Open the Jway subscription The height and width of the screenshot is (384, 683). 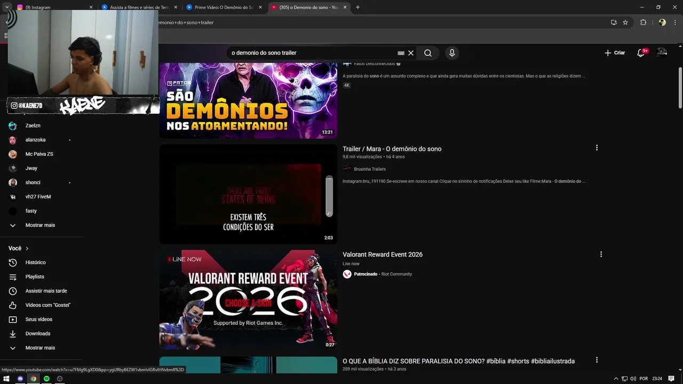(31, 168)
